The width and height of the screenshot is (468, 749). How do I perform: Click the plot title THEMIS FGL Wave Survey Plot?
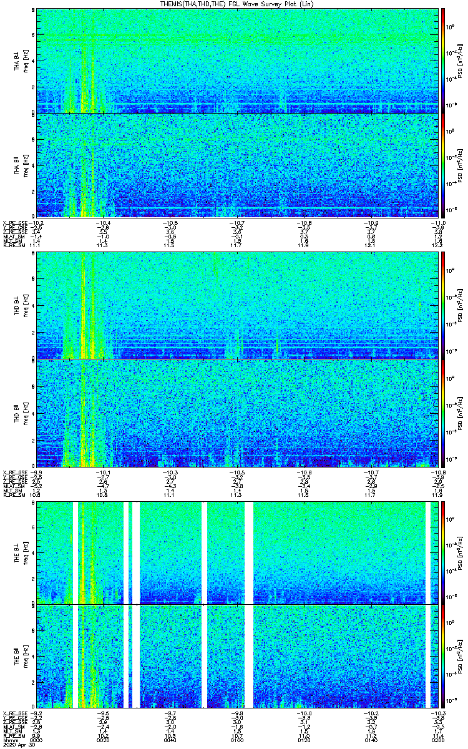[x=234, y=4]
